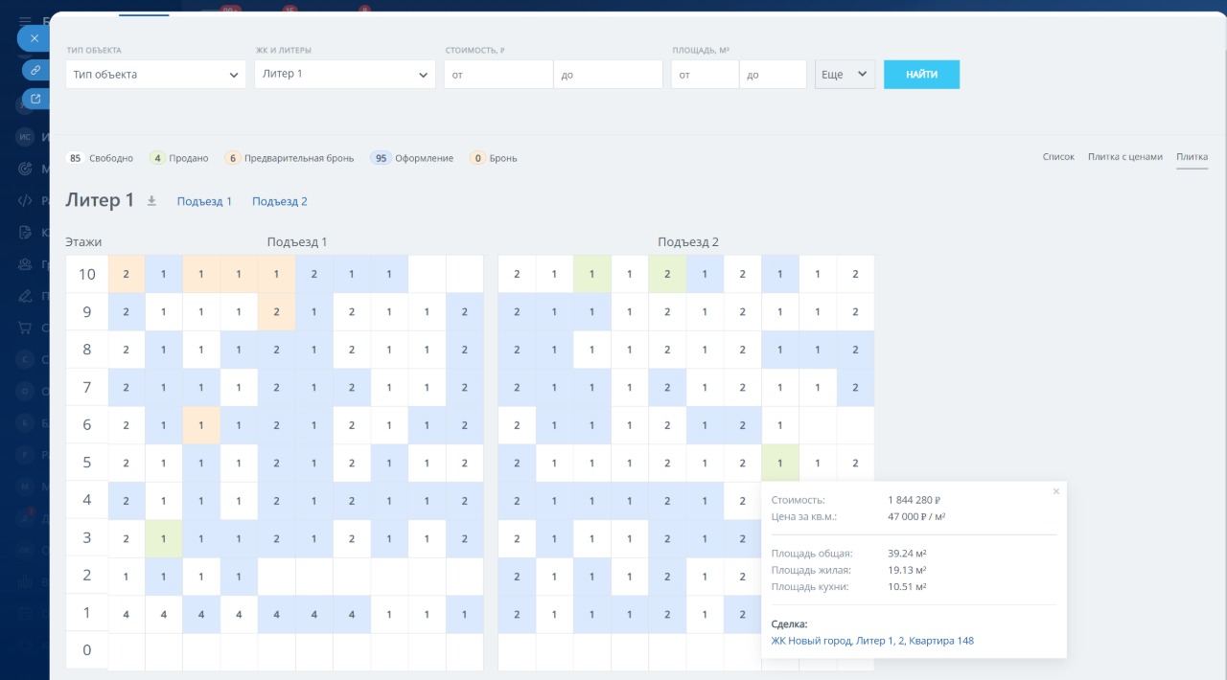
Task: Click total area value 39.24 м²
Action: (907, 554)
